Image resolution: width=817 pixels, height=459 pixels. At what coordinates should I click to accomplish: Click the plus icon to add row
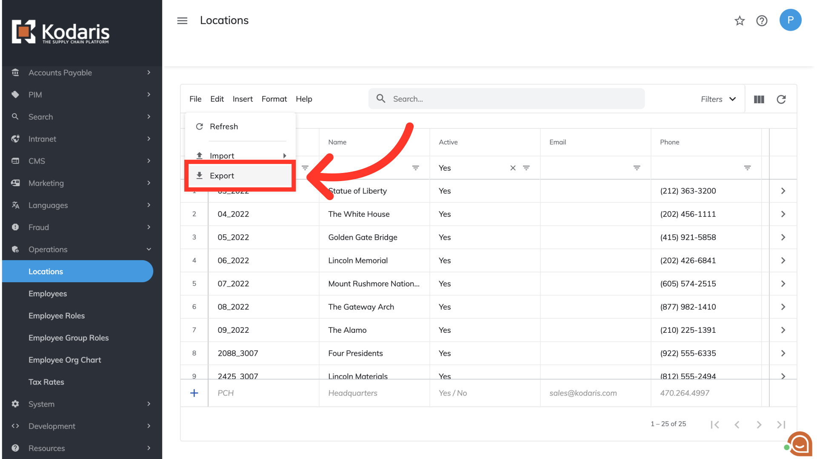(x=194, y=393)
